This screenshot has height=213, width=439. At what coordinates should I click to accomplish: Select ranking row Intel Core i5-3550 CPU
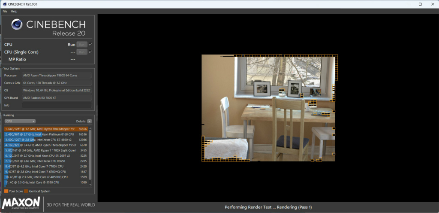pyautogui.click(x=46, y=183)
